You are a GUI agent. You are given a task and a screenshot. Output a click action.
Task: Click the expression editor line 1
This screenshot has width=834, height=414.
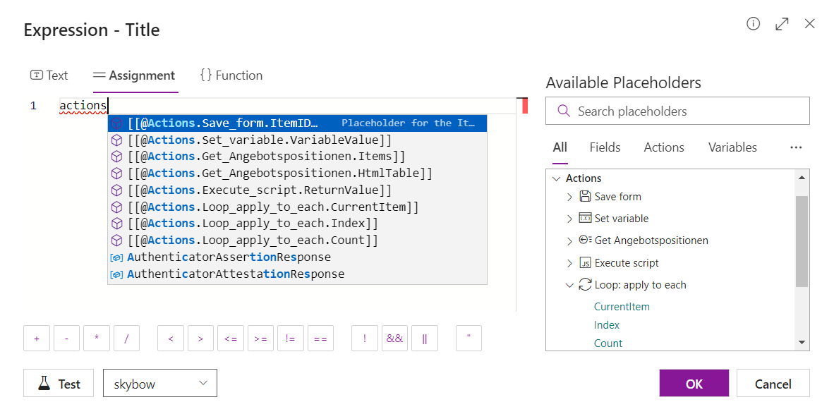[x=287, y=106]
